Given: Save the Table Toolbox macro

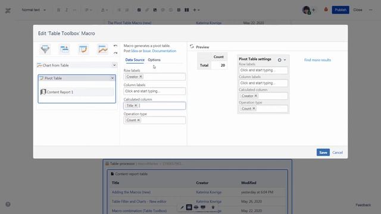Looking at the screenshot, I should (x=323, y=152).
